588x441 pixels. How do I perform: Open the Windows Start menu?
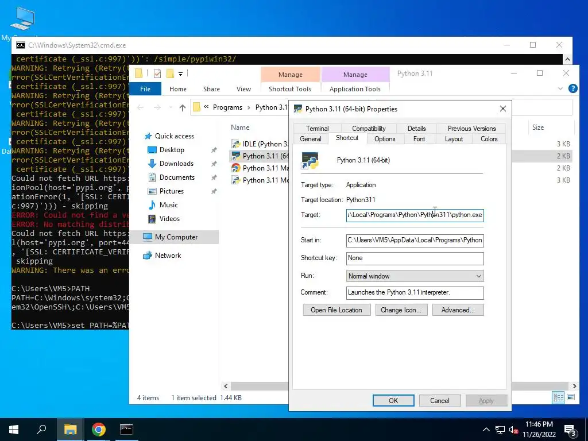point(14,430)
